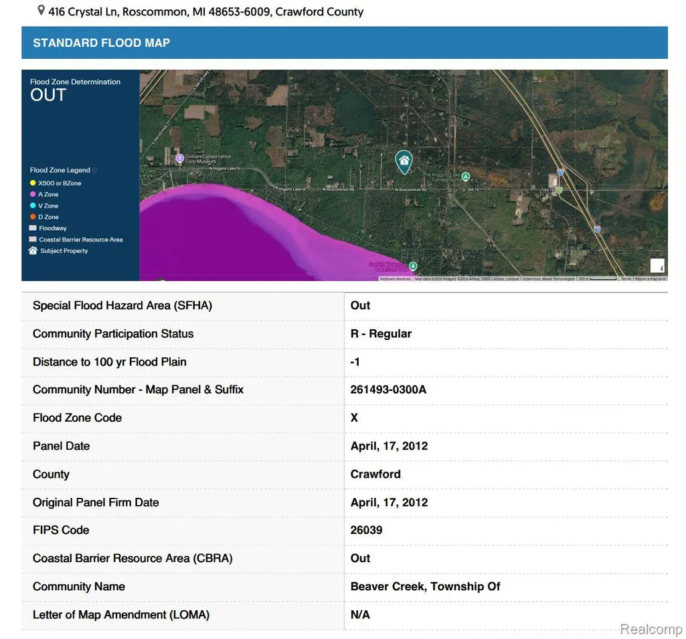
Task: Click the Civilian Conservation Corp Museum marker
Action: pyautogui.click(x=179, y=159)
